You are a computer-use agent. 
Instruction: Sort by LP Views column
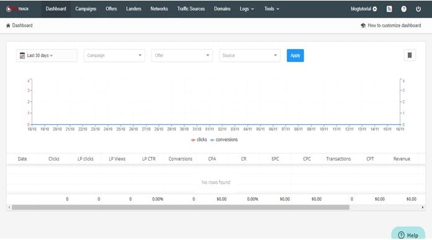click(117, 159)
